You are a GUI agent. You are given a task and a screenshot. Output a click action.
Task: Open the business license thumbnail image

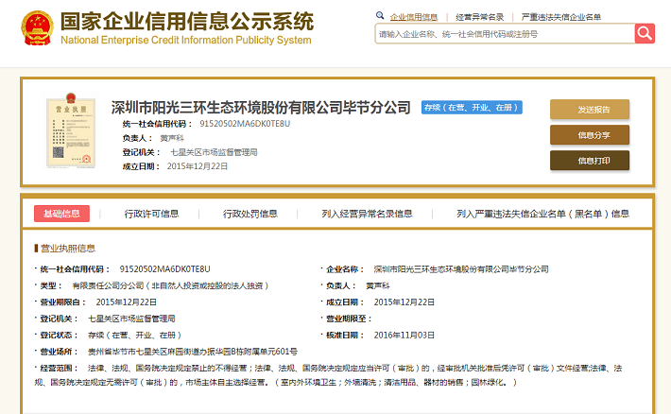(x=70, y=132)
